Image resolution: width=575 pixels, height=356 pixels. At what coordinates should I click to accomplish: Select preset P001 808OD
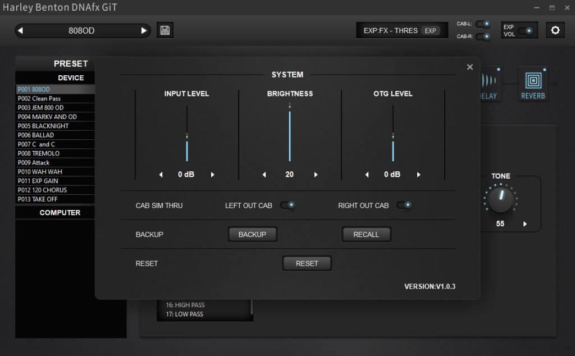pyautogui.click(x=55, y=89)
